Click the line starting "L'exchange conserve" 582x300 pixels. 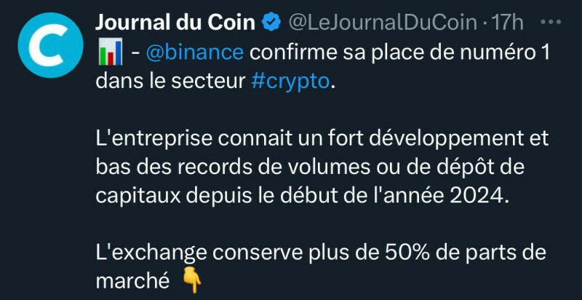(322, 252)
